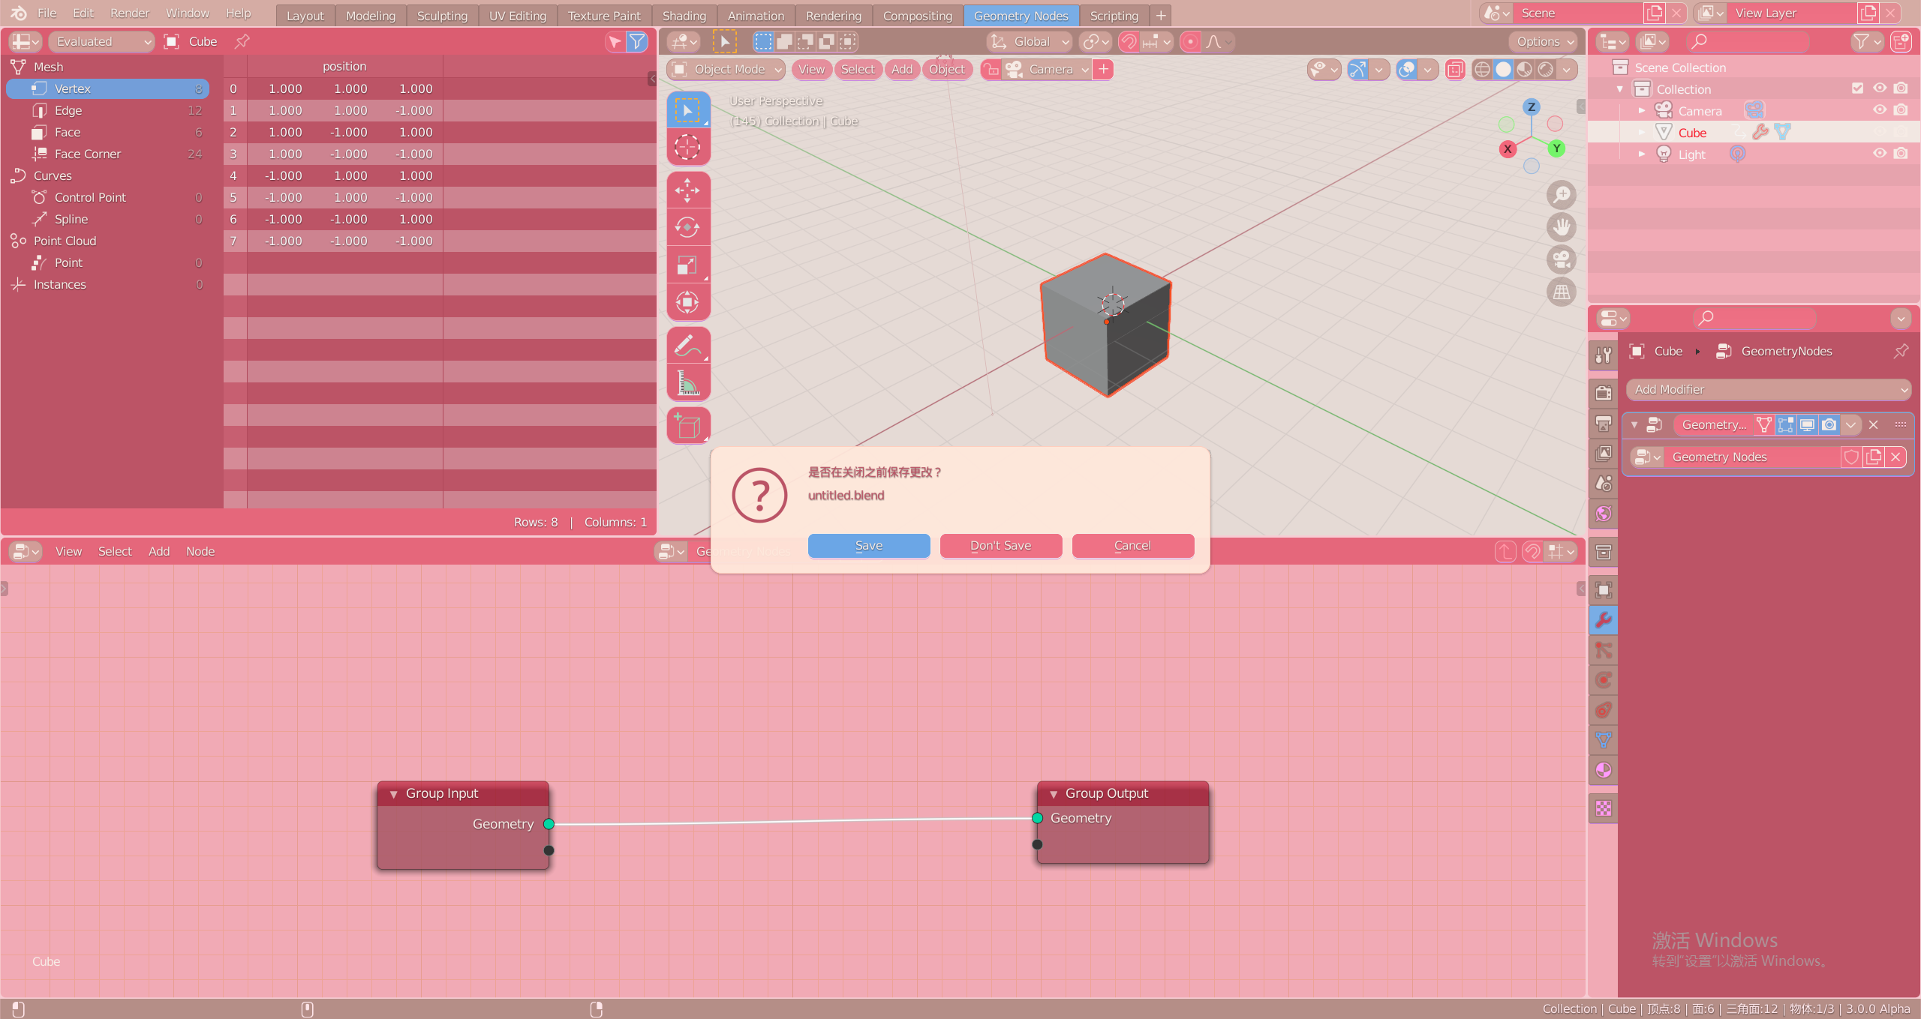Select the Move tool in viewport toolbar

coord(687,190)
